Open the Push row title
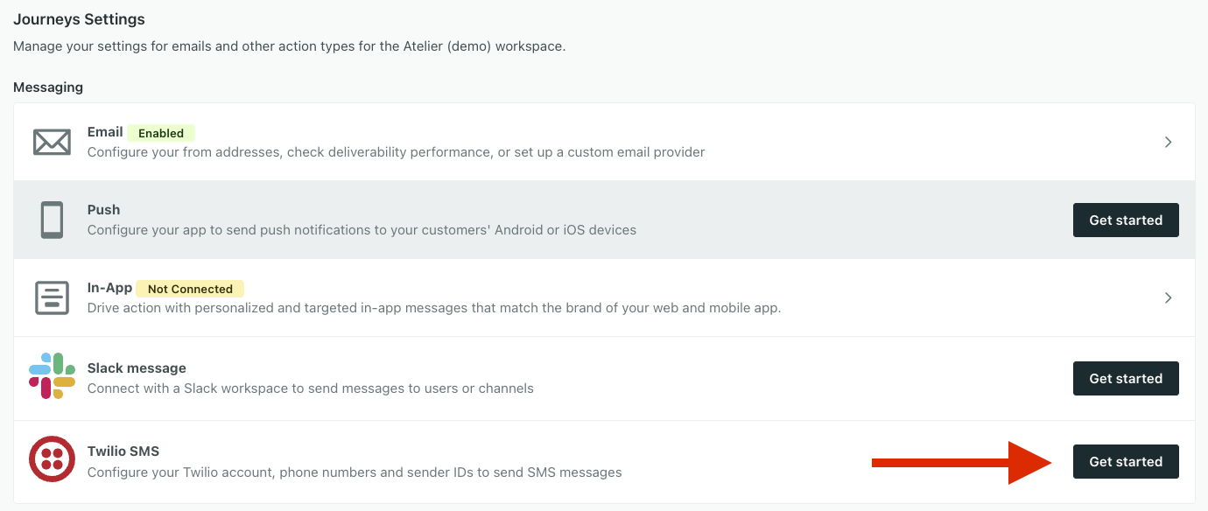1208x511 pixels. tap(103, 210)
